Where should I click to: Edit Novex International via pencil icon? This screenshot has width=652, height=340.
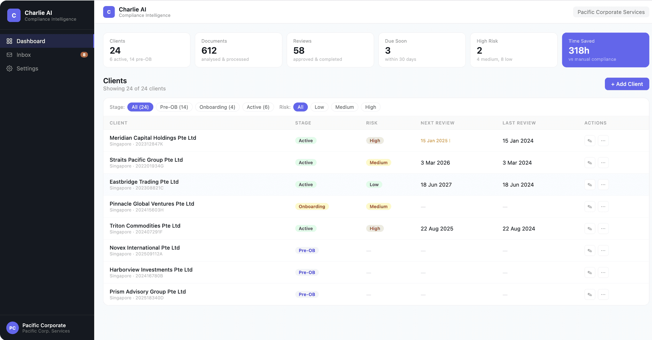point(590,251)
